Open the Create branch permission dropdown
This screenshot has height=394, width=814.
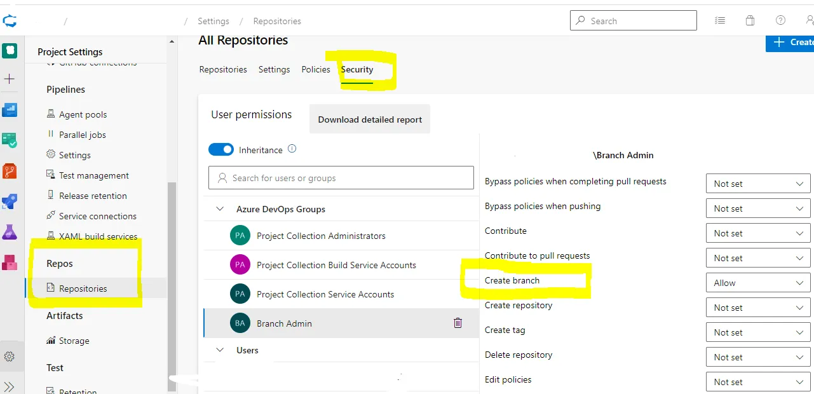point(758,283)
